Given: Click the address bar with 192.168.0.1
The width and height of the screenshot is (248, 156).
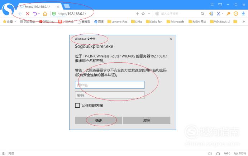Looking at the screenshot, I should (93, 14).
